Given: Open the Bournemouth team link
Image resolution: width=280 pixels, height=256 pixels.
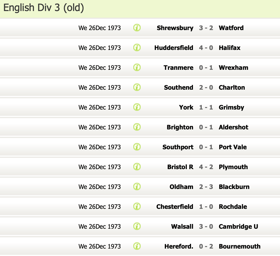Looking at the screenshot, I should point(239,246).
